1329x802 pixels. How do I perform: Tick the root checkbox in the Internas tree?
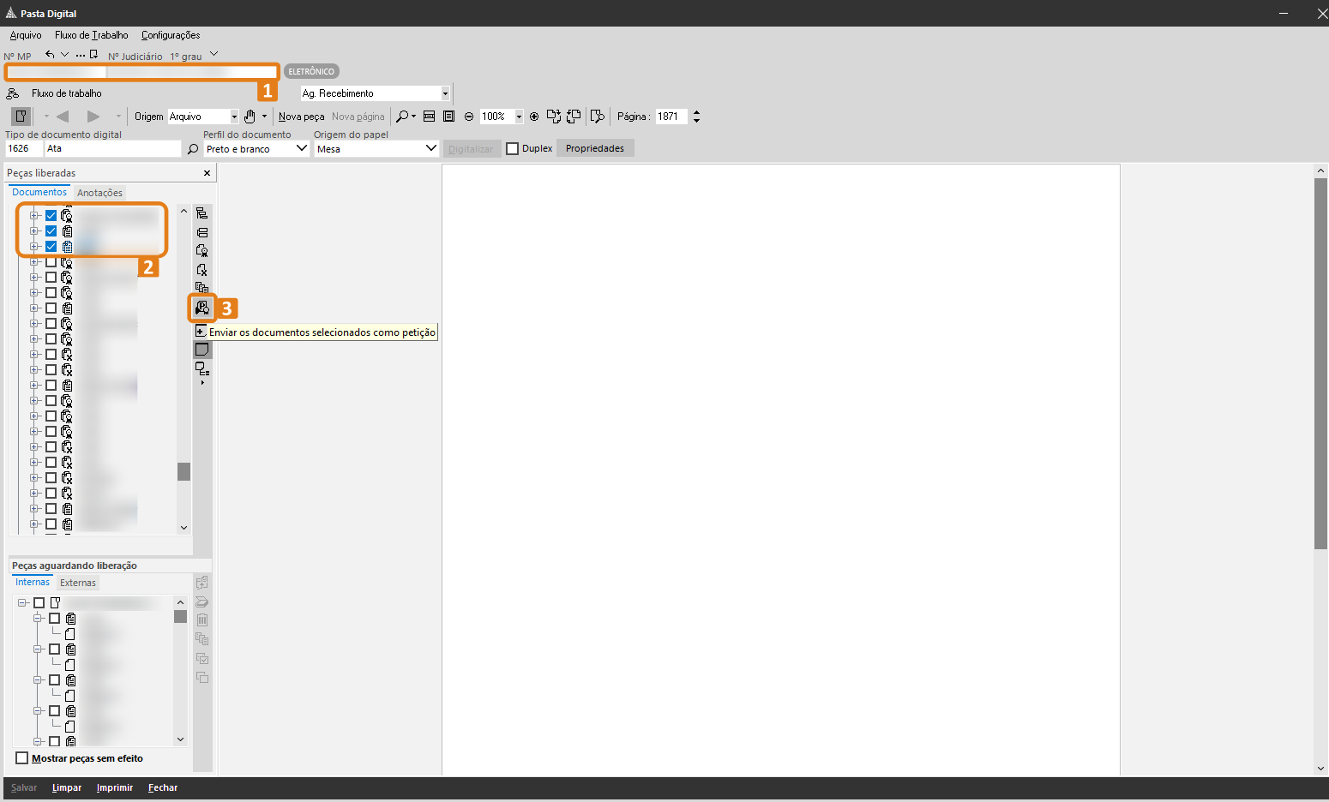(x=39, y=603)
